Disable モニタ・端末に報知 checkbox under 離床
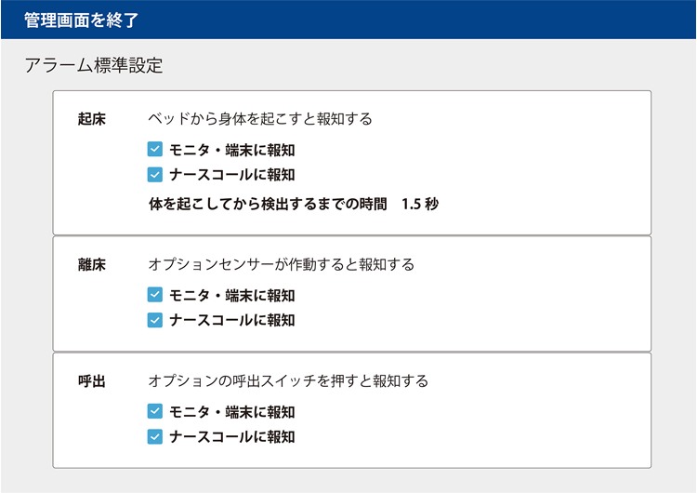 point(155,296)
